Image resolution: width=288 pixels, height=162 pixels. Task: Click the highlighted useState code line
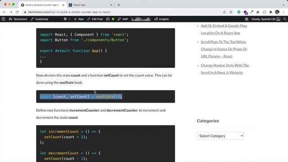pos(81,96)
